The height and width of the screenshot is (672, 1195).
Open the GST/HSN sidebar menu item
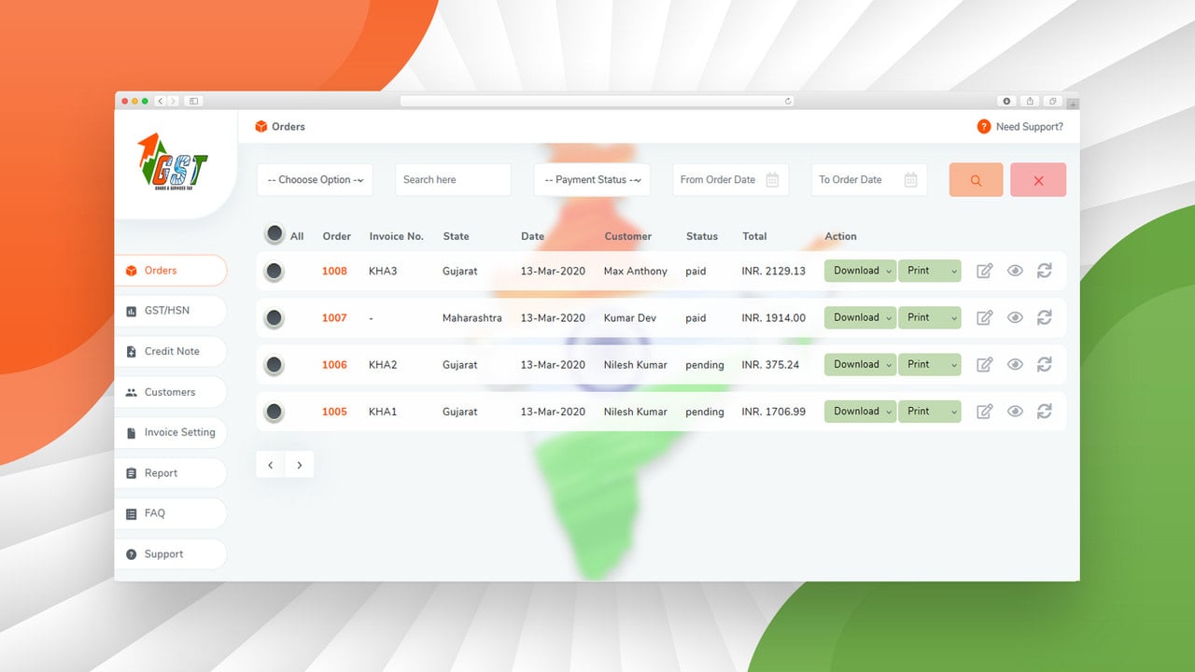pos(171,311)
